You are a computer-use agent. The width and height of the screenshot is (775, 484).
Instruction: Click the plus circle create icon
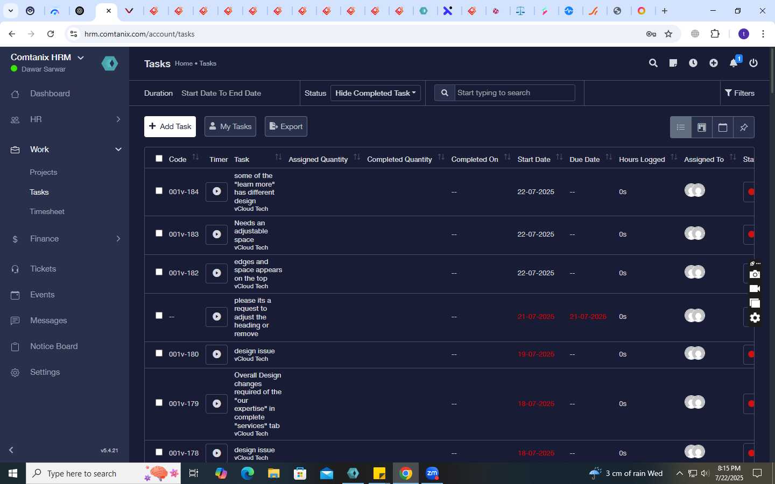click(714, 63)
